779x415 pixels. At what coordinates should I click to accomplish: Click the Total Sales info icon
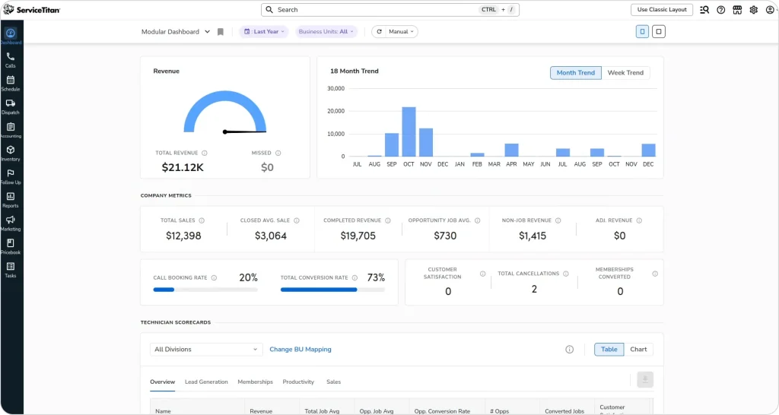click(x=202, y=220)
